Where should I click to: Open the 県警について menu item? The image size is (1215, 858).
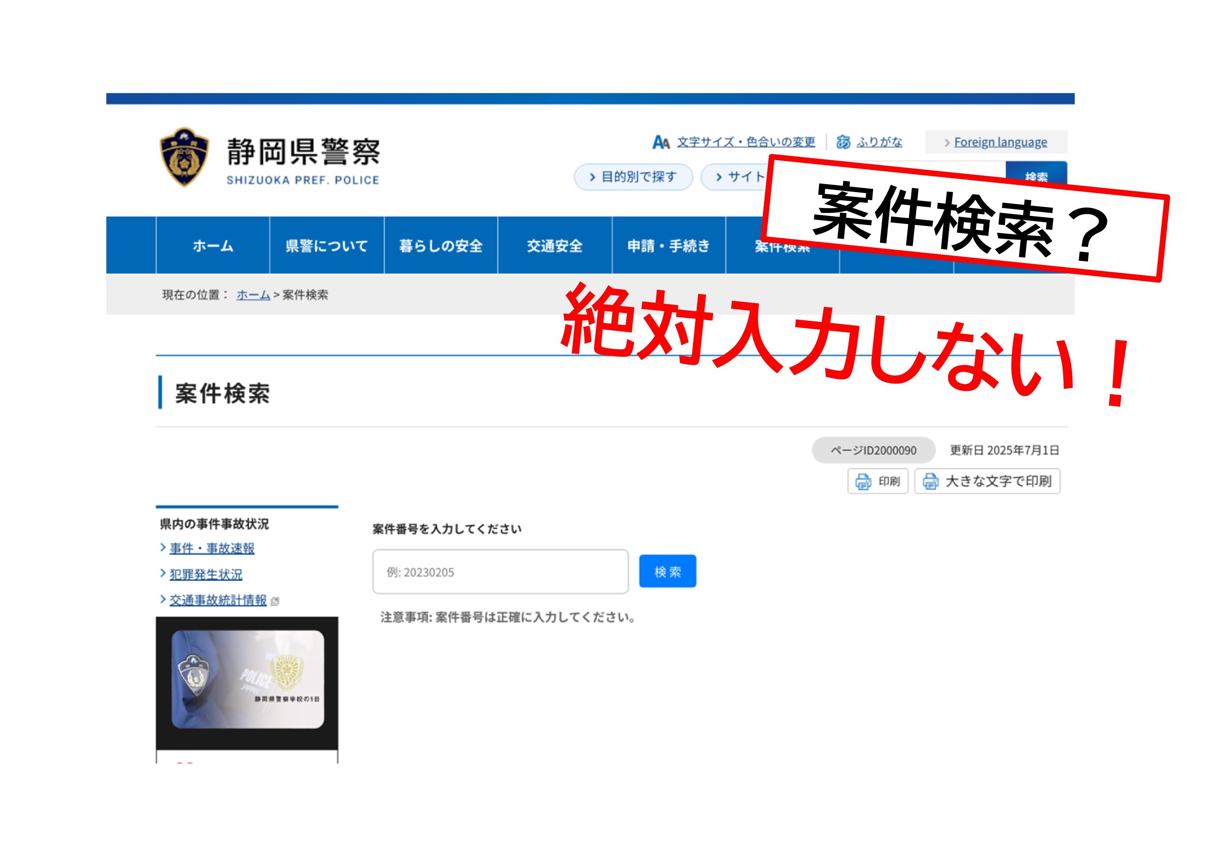point(327,246)
